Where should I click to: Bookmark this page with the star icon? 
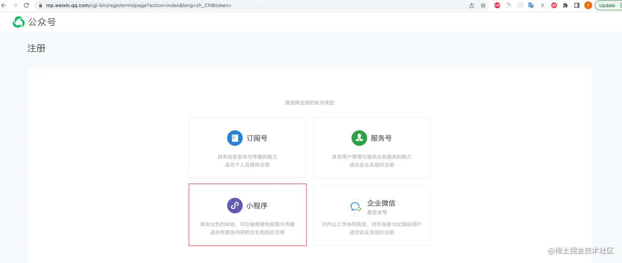[x=483, y=5]
